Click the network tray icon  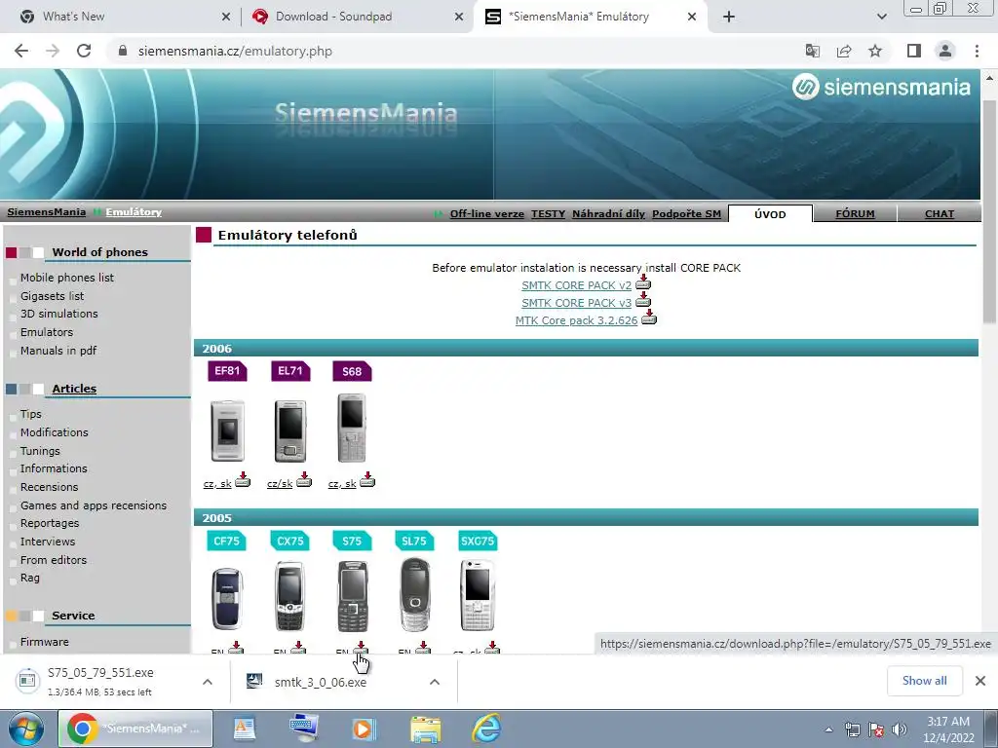pyautogui.click(x=852, y=729)
